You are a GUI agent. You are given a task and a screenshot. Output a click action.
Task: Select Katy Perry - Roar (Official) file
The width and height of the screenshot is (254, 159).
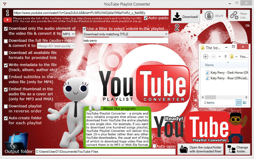pyautogui.click(x=229, y=78)
